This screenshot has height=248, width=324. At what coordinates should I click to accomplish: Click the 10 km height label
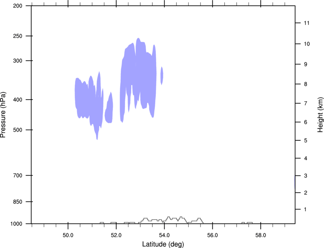(306, 44)
